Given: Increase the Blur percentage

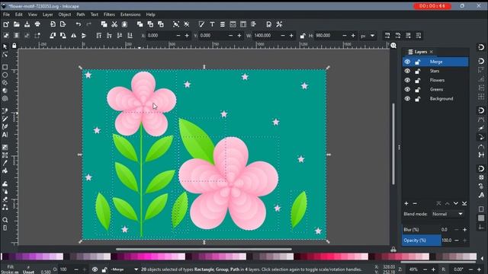Looking at the screenshot, I should [x=464, y=230].
